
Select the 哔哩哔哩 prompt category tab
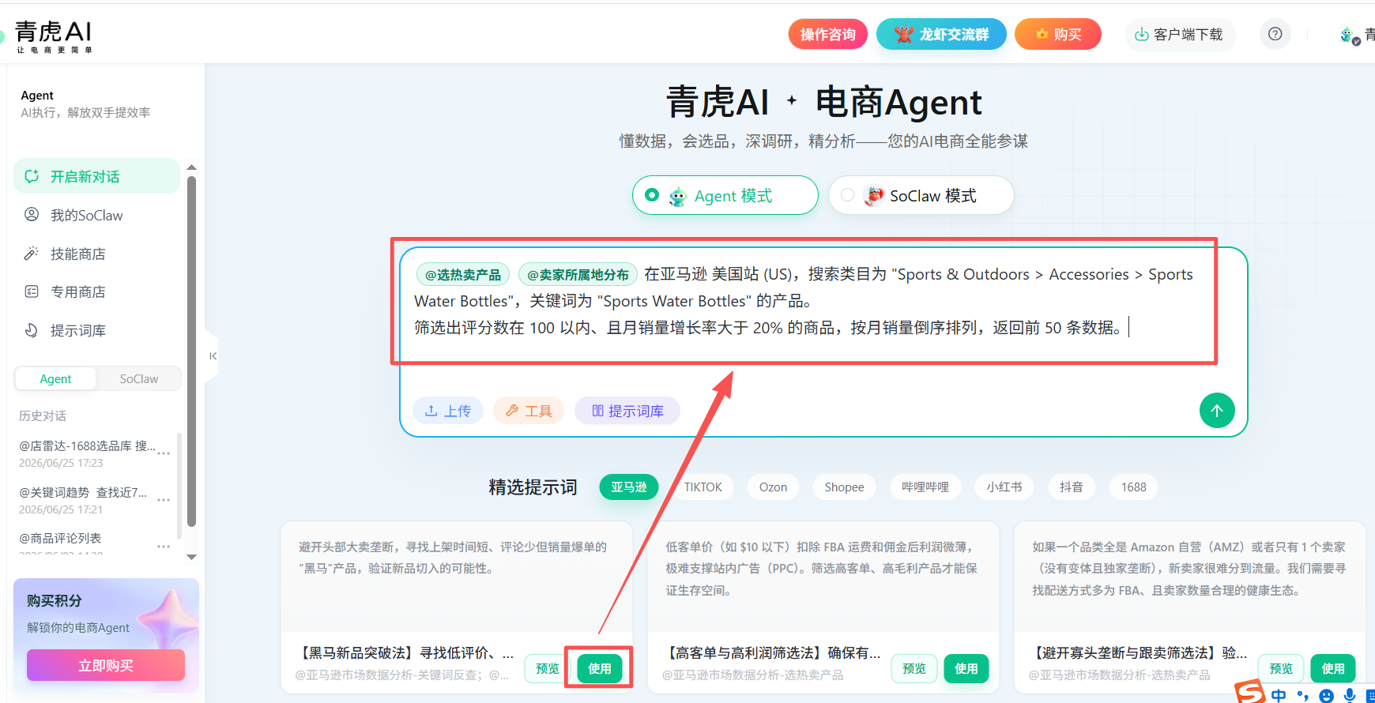point(925,487)
